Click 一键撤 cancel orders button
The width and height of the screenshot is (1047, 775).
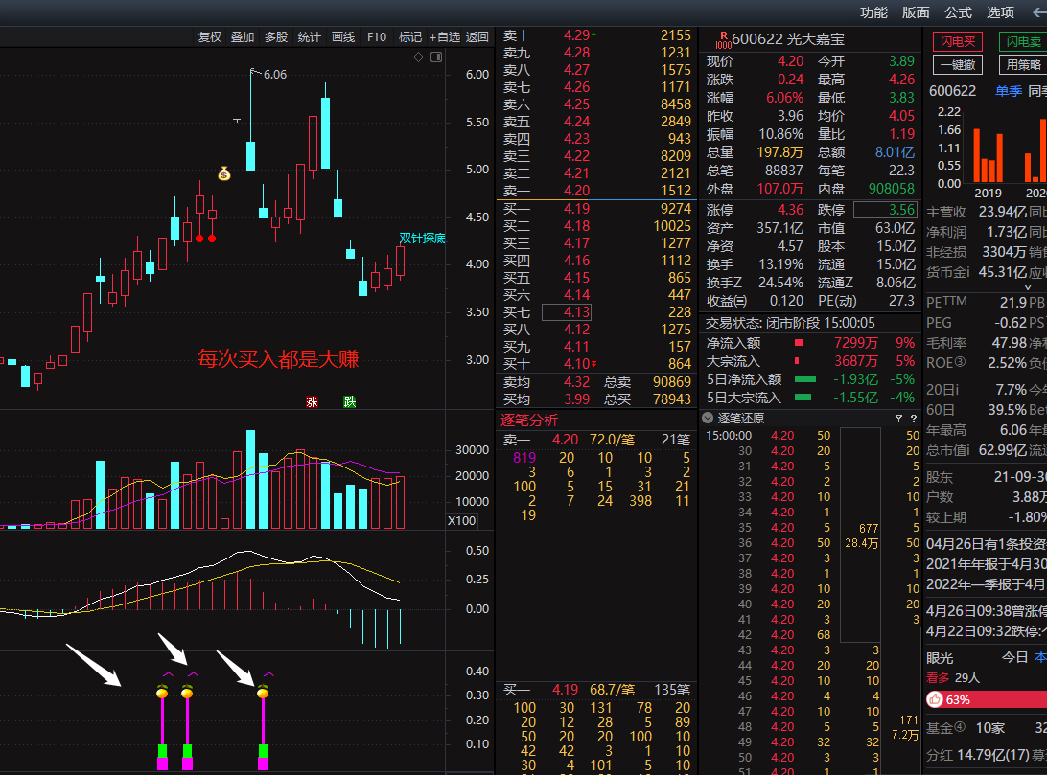(958, 65)
